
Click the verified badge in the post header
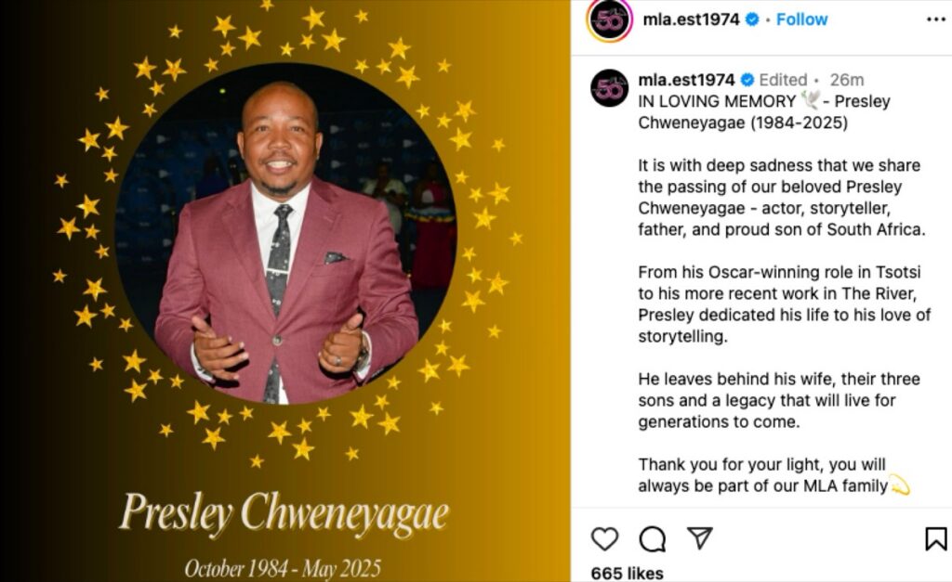751,19
